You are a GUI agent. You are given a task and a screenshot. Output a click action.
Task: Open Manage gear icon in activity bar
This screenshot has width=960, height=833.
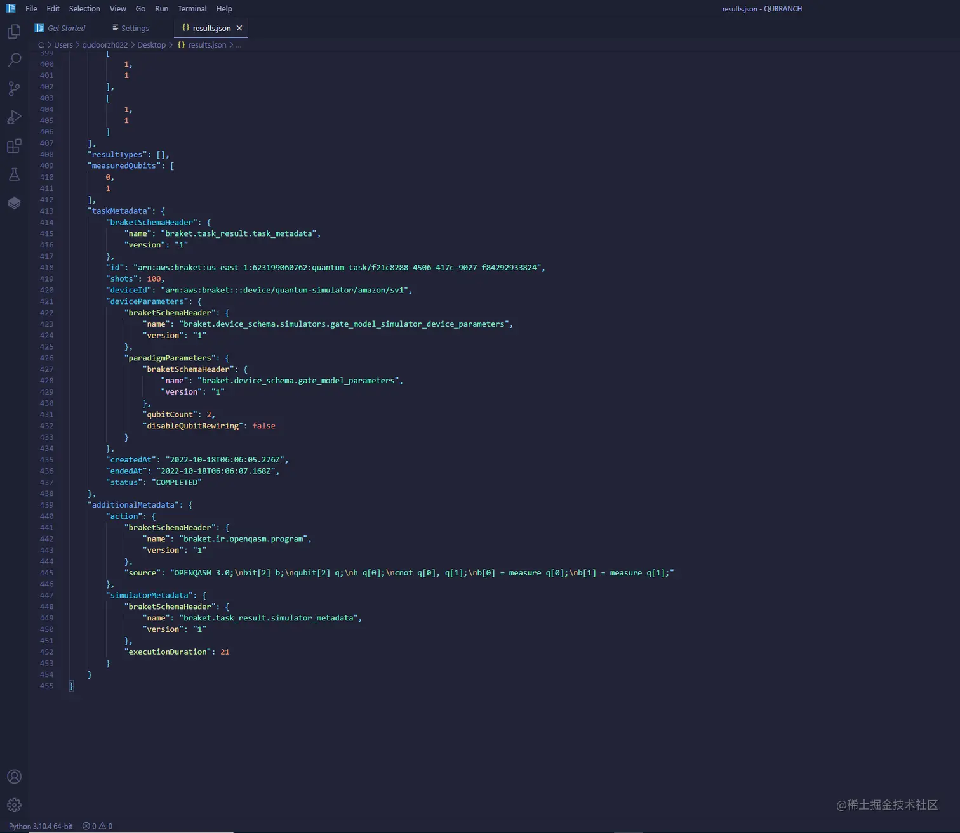point(14,805)
